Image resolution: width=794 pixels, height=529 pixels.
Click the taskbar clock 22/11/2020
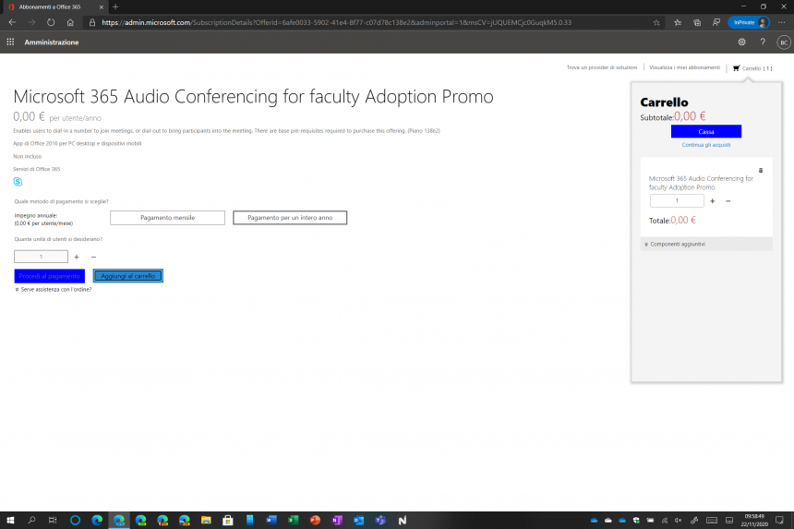(x=754, y=520)
